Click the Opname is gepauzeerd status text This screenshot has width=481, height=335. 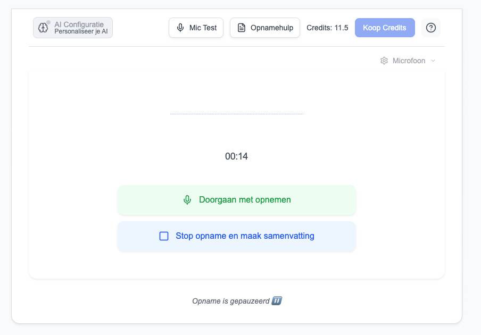point(231,301)
